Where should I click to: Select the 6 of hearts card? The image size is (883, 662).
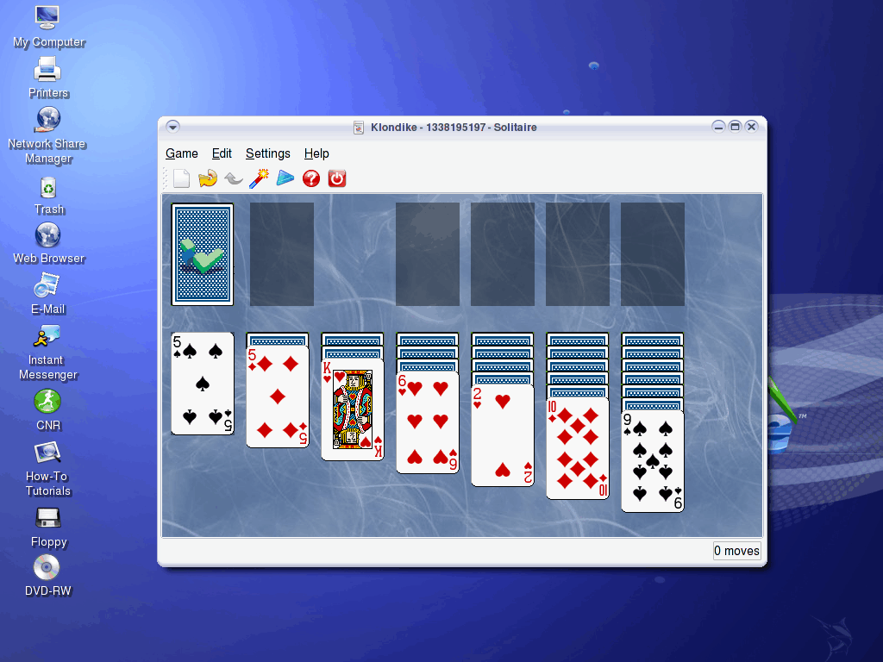pos(428,422)
